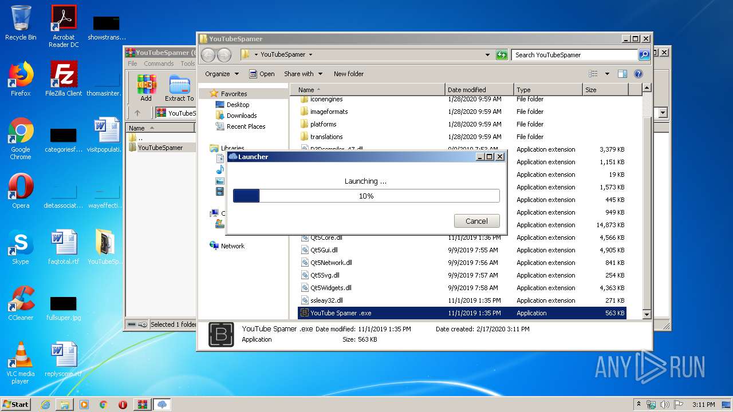Show hidden tray icons arrow
The height and width of the screenshot is (412, 733).
coord(639,404)
